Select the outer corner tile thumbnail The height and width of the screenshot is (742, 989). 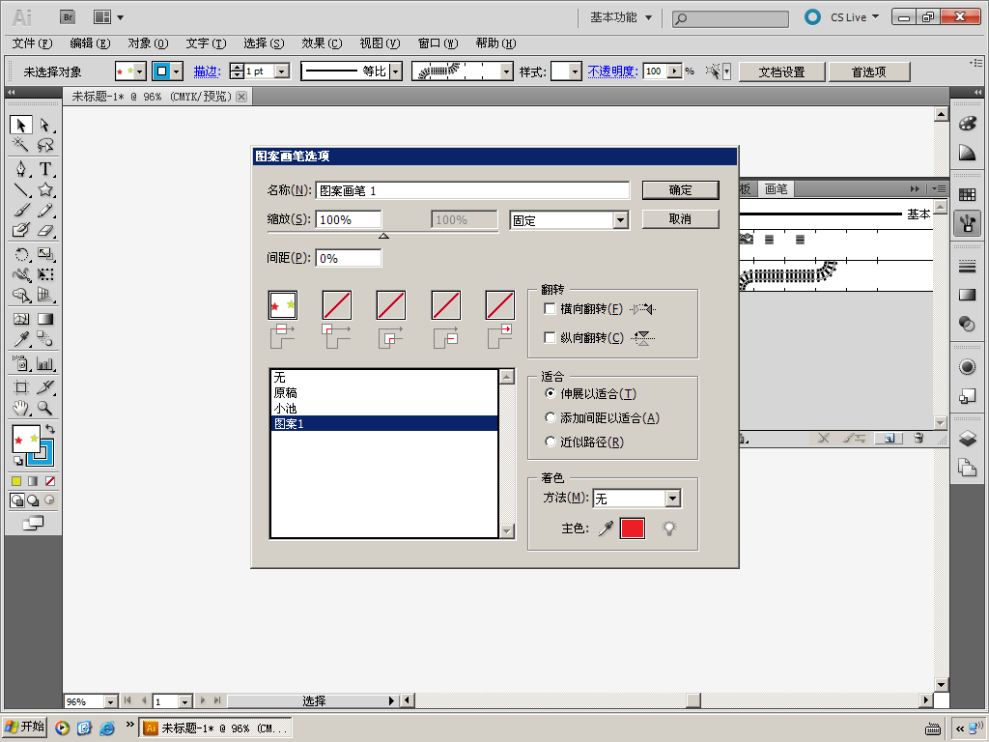point(337,305)
